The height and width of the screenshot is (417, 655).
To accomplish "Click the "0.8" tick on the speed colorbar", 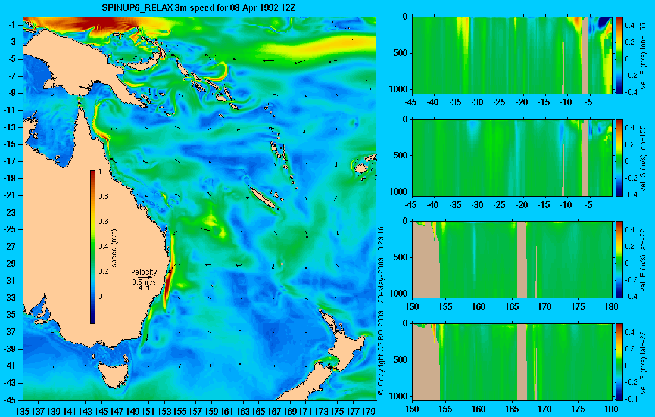I will [x=103, y=197].
